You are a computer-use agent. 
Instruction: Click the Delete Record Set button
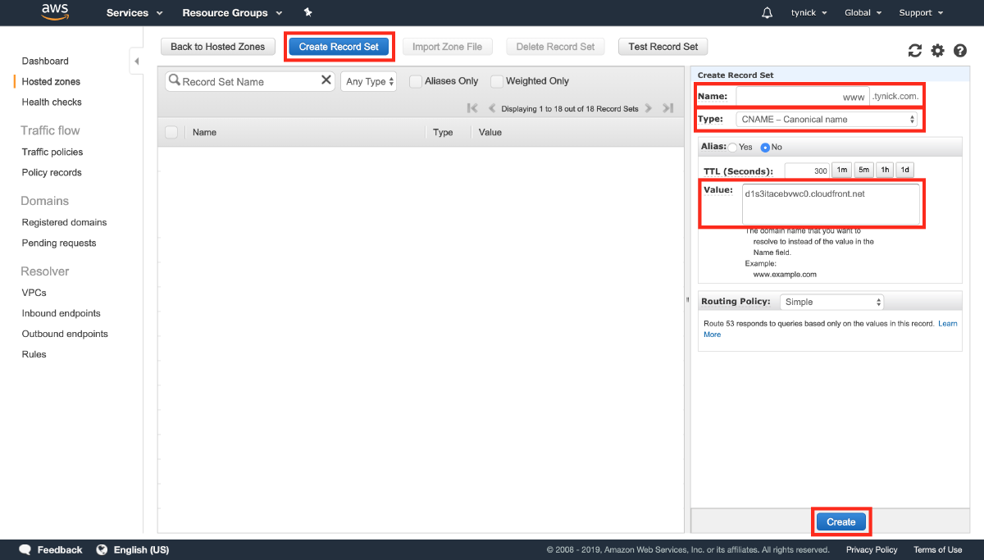(x=555, y=47)
